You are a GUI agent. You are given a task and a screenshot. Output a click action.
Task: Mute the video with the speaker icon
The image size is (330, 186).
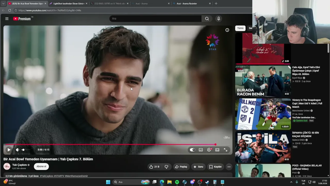tap(18, 150)
